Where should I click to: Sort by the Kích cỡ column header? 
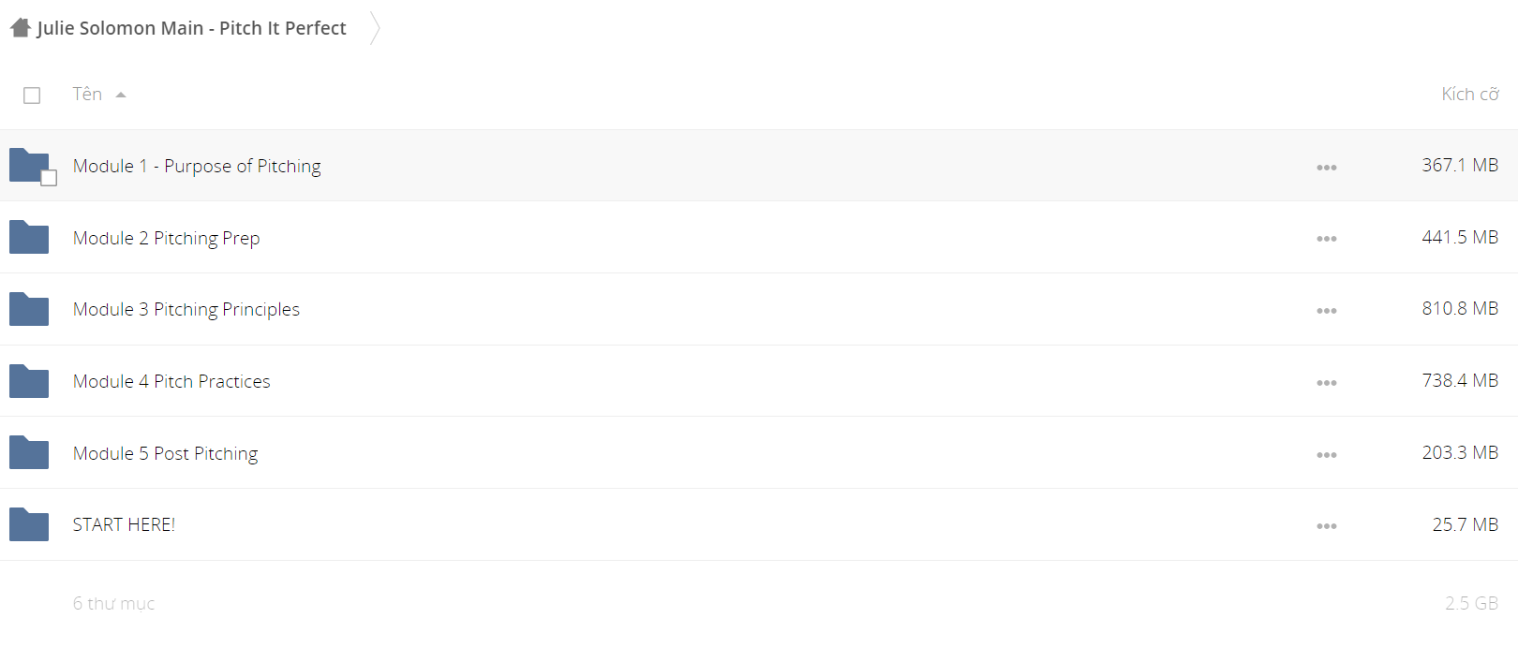click(1469, 94)
